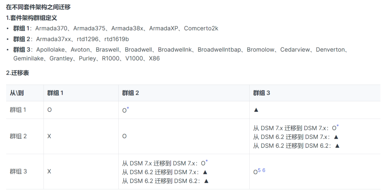Click the 群组 2 column header
This screenshot has width=388, height=192.
pos(130,93)
